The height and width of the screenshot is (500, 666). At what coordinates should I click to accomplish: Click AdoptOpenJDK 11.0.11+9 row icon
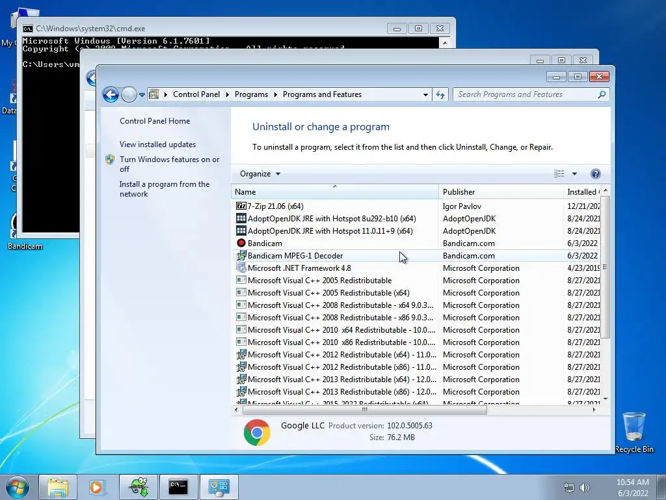tap(241, 231)
